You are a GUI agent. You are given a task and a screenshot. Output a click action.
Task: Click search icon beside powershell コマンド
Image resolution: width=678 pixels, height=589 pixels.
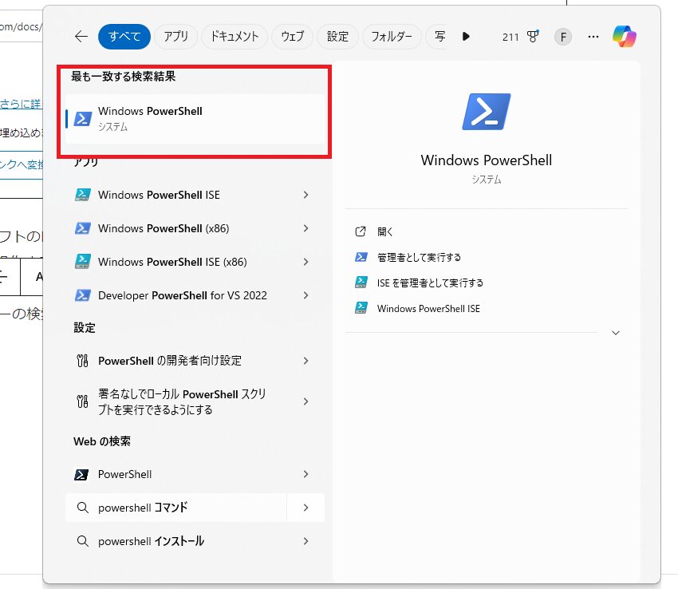point(83,508)
